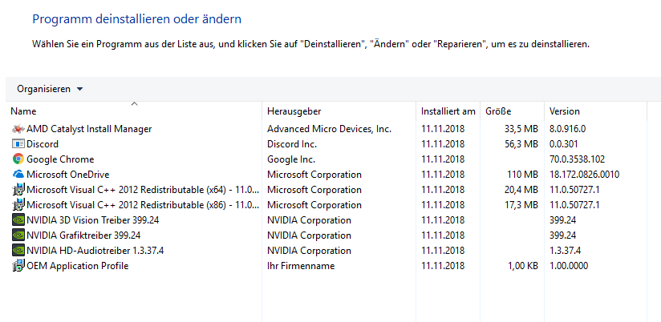Image resolution: width=661 pixels, height=322 pixels.
Task: Click size value 110 MB
Action: 524,175
